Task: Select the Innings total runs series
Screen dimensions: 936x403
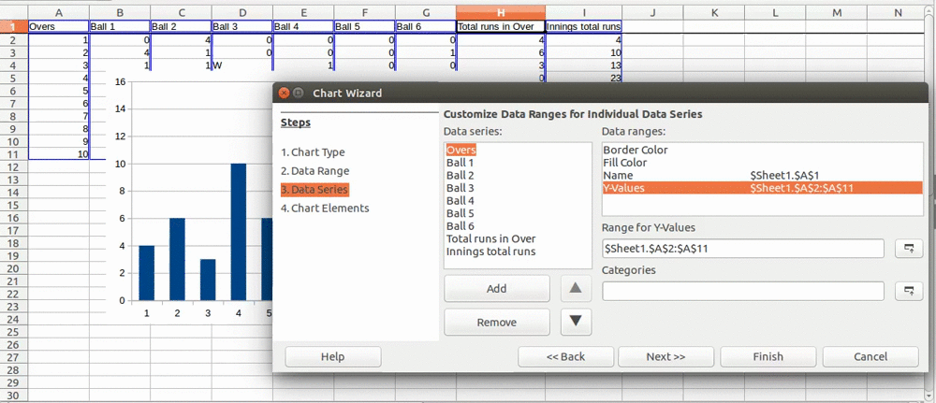Action: (x=490, y=252)
